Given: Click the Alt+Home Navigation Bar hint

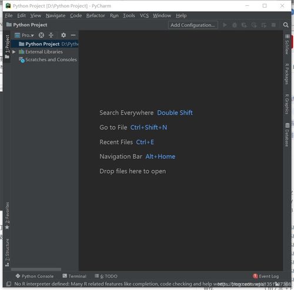Looking at the screenshot, I should (x=161, y=156).
